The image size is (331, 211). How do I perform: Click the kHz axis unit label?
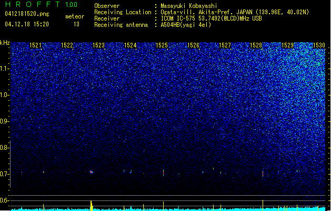click(5, 43)
